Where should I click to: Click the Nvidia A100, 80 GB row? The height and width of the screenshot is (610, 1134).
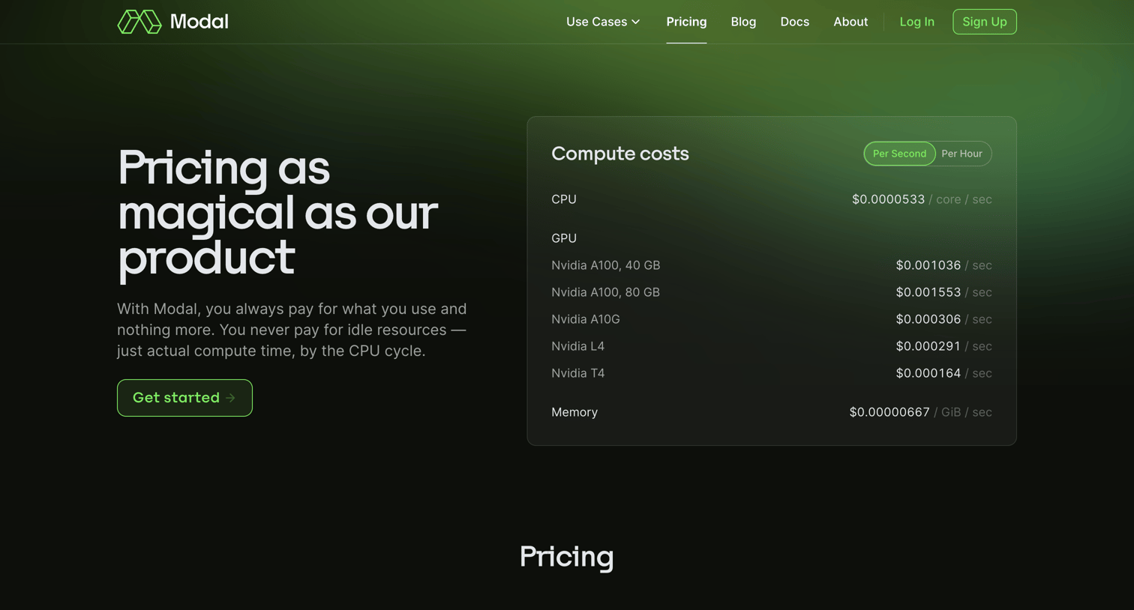(x=771, y=292)
